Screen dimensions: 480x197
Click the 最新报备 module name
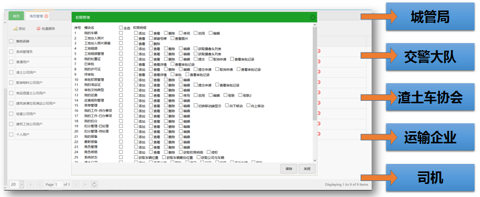click(91, 141)
